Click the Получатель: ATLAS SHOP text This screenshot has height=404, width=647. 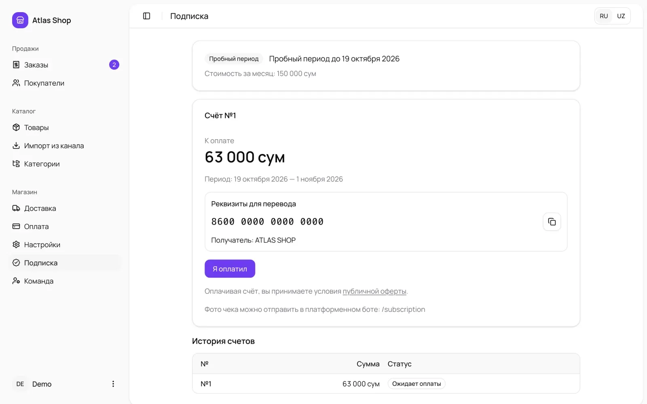tap(254, 240)
